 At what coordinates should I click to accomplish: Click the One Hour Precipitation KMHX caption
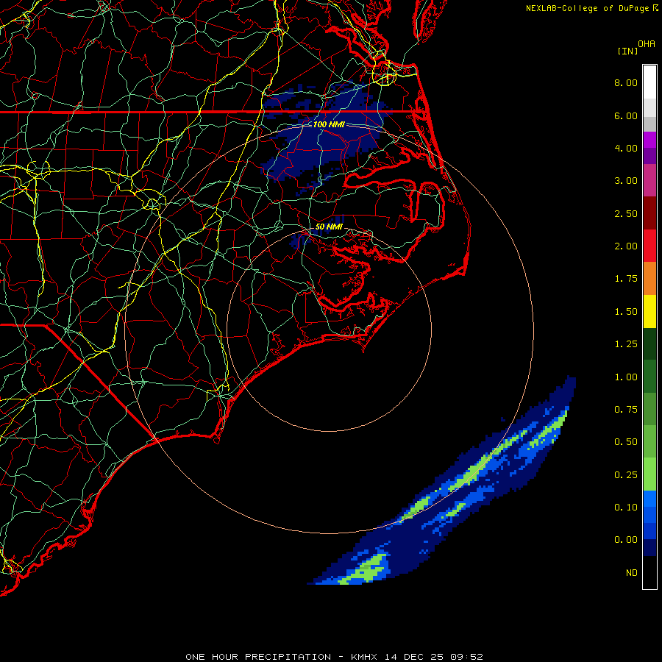click(x=334, y=657)
